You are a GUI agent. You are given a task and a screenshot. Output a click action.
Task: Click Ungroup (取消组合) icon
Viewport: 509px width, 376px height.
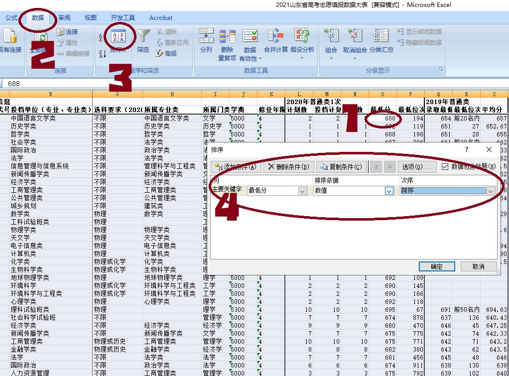click(355, 35)
